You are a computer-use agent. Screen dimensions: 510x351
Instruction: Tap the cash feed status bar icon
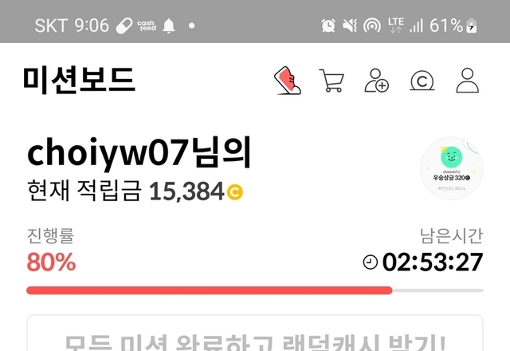click(147, 26)
